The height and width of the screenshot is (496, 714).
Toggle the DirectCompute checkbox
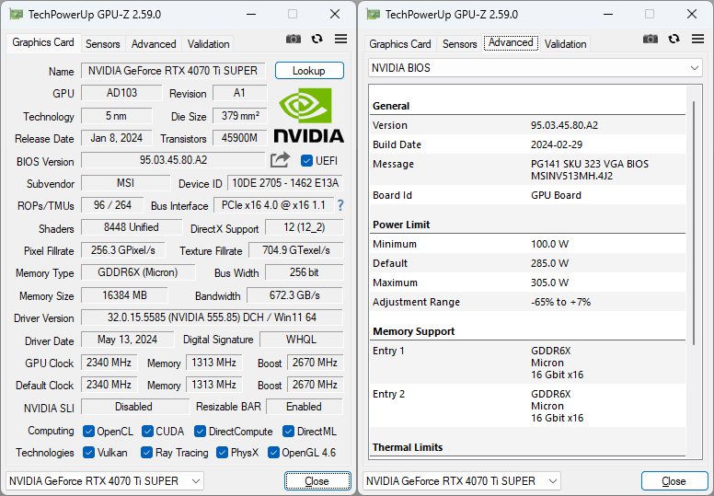click(200, 431)
